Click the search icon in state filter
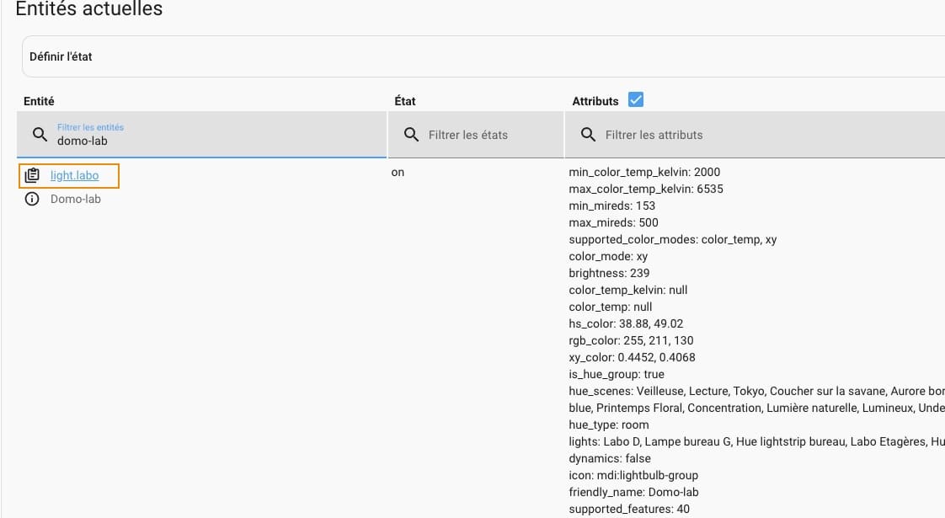The height and width of the screenshot is (518, 945). [x=411, y=135]
